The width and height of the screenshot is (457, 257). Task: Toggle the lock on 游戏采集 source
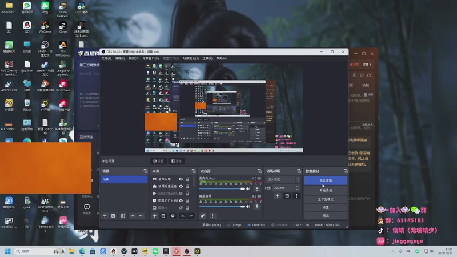pos(187,179)
